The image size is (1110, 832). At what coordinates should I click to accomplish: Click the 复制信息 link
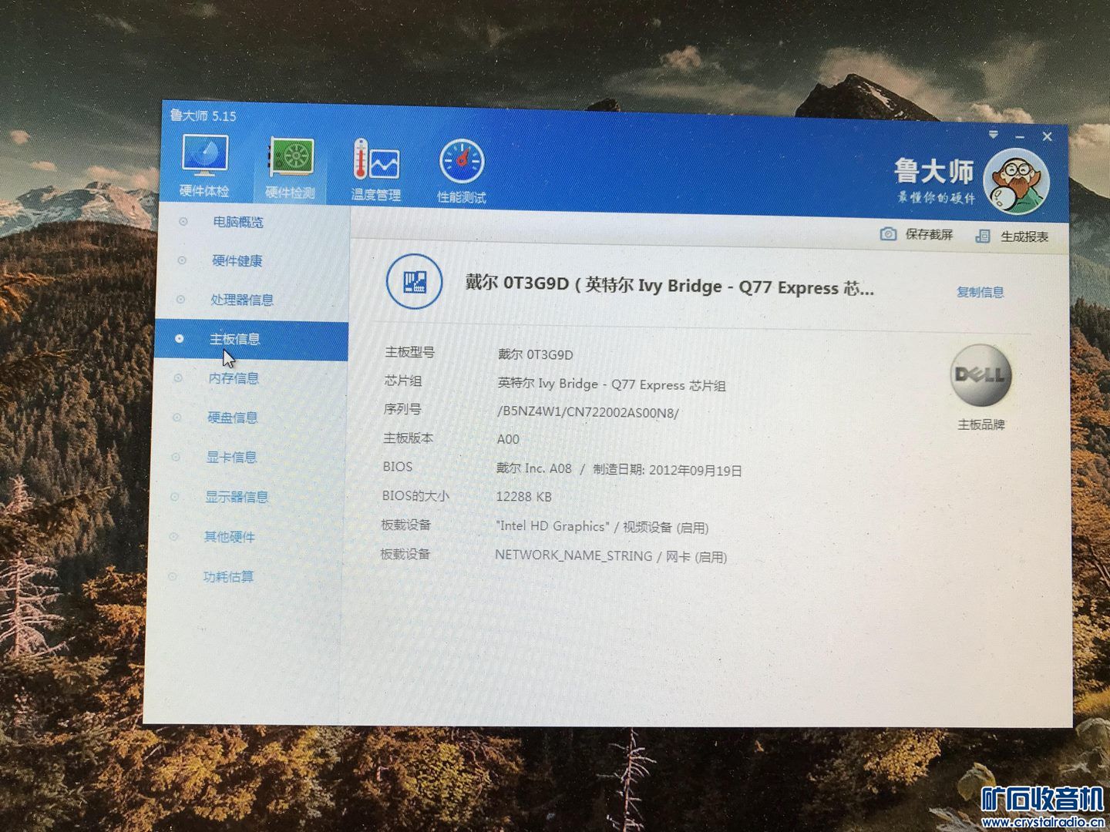(x=980, y=292)
